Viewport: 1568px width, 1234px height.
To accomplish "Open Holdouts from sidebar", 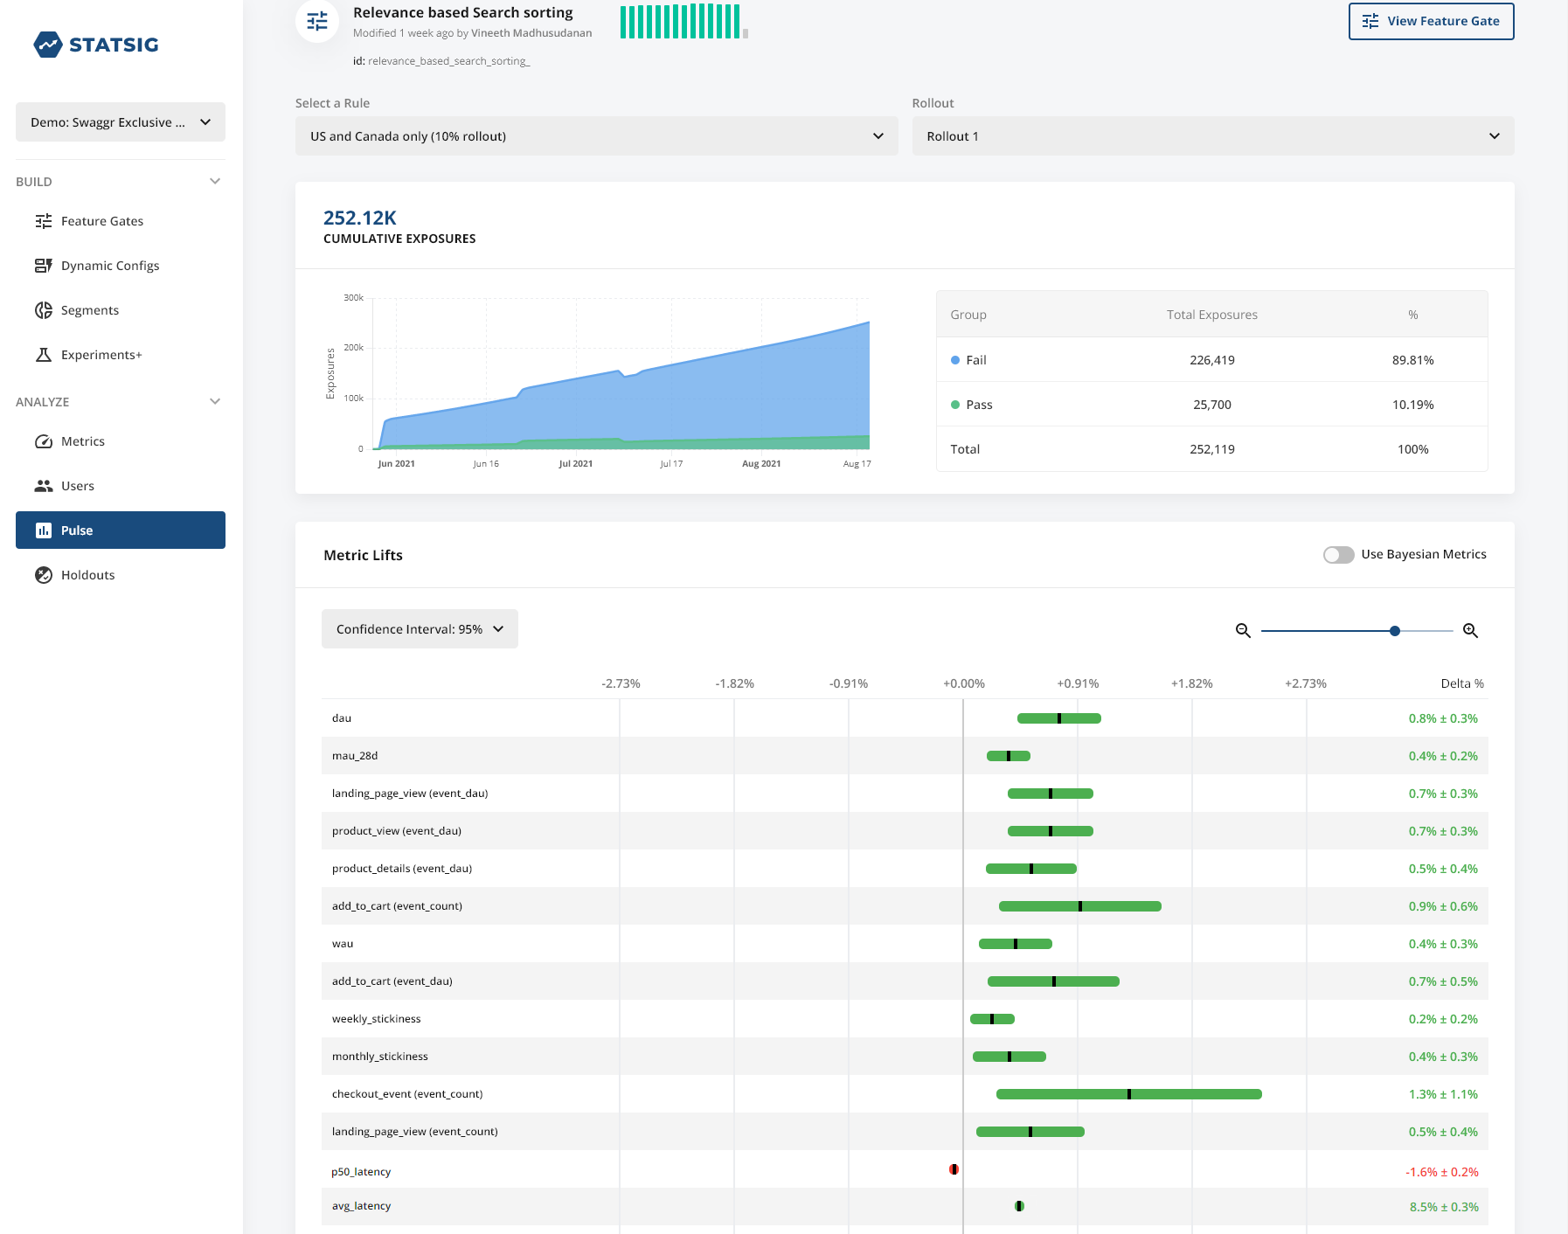I will pyautogui.click(x=87, y=575).
